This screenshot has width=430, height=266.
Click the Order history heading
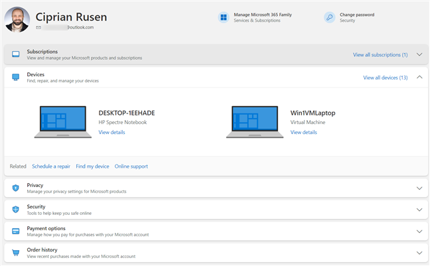(42, 250)
